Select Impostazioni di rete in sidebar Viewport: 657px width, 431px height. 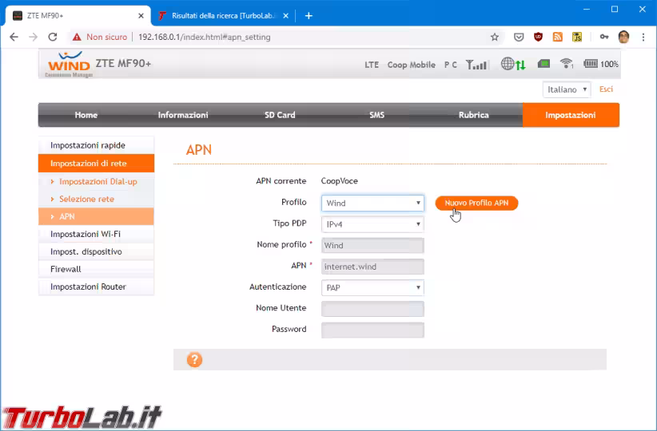tap(97, 163)
